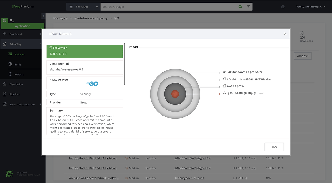332x183 pixels.
Task: Close the Issue Details dialog with X
Action: pyautogui.click(x=285, y=34)
